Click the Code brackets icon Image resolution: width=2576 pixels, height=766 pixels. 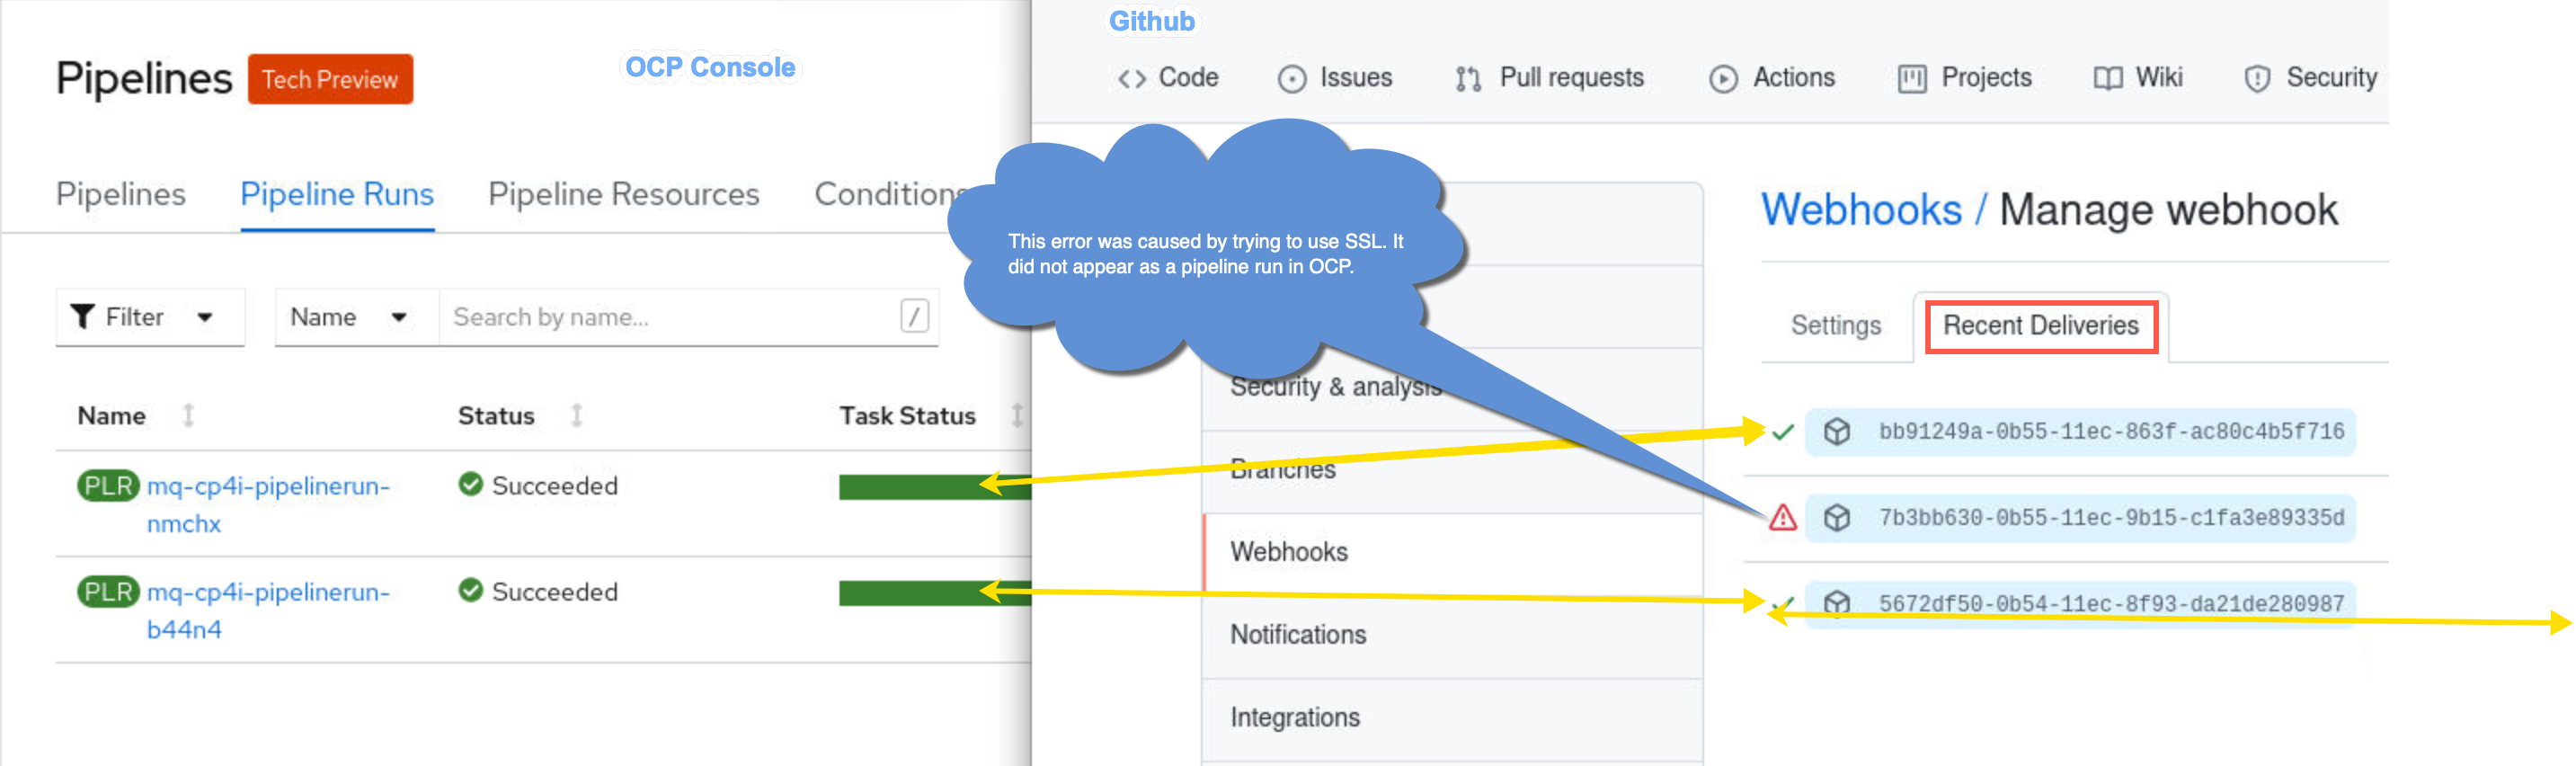[1131, 79]
